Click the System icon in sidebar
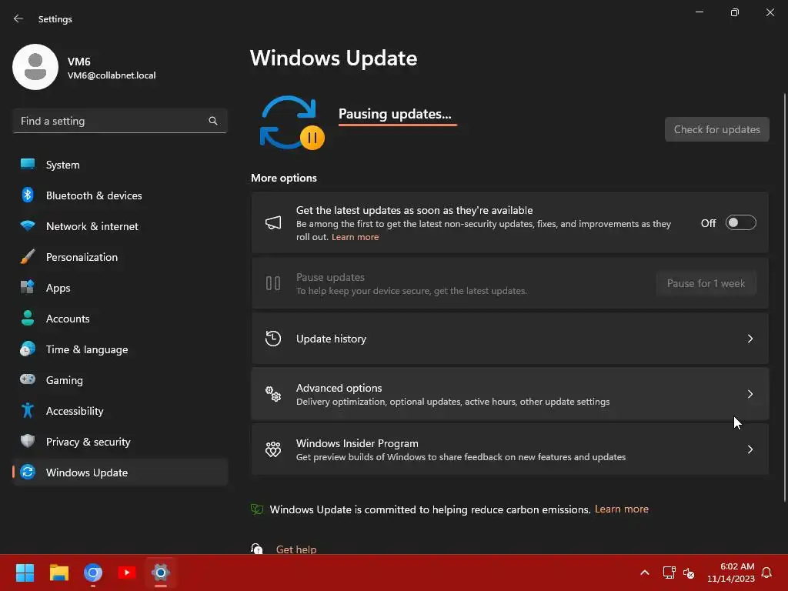The height and width of the screenshot is (591, 788). pyautogui.click(x=28, y=165)
